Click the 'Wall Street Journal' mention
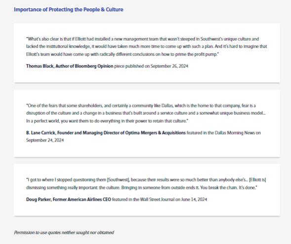291x244 pixels. coord(157,199)
